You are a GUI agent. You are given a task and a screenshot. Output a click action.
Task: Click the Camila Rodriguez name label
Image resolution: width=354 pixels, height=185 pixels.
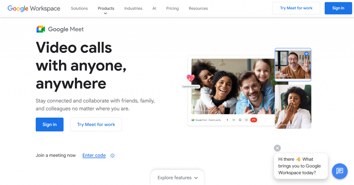pos(191,87)
